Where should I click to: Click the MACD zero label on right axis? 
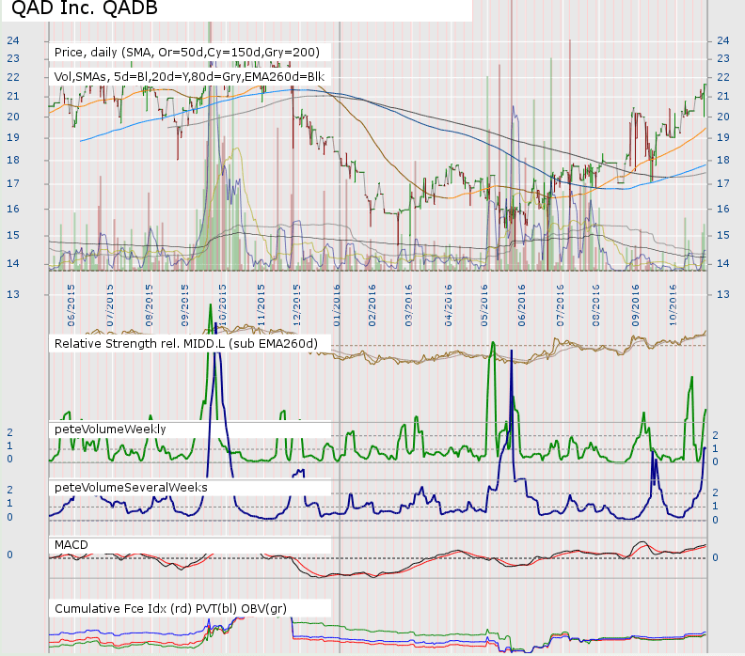pos(715,557)
